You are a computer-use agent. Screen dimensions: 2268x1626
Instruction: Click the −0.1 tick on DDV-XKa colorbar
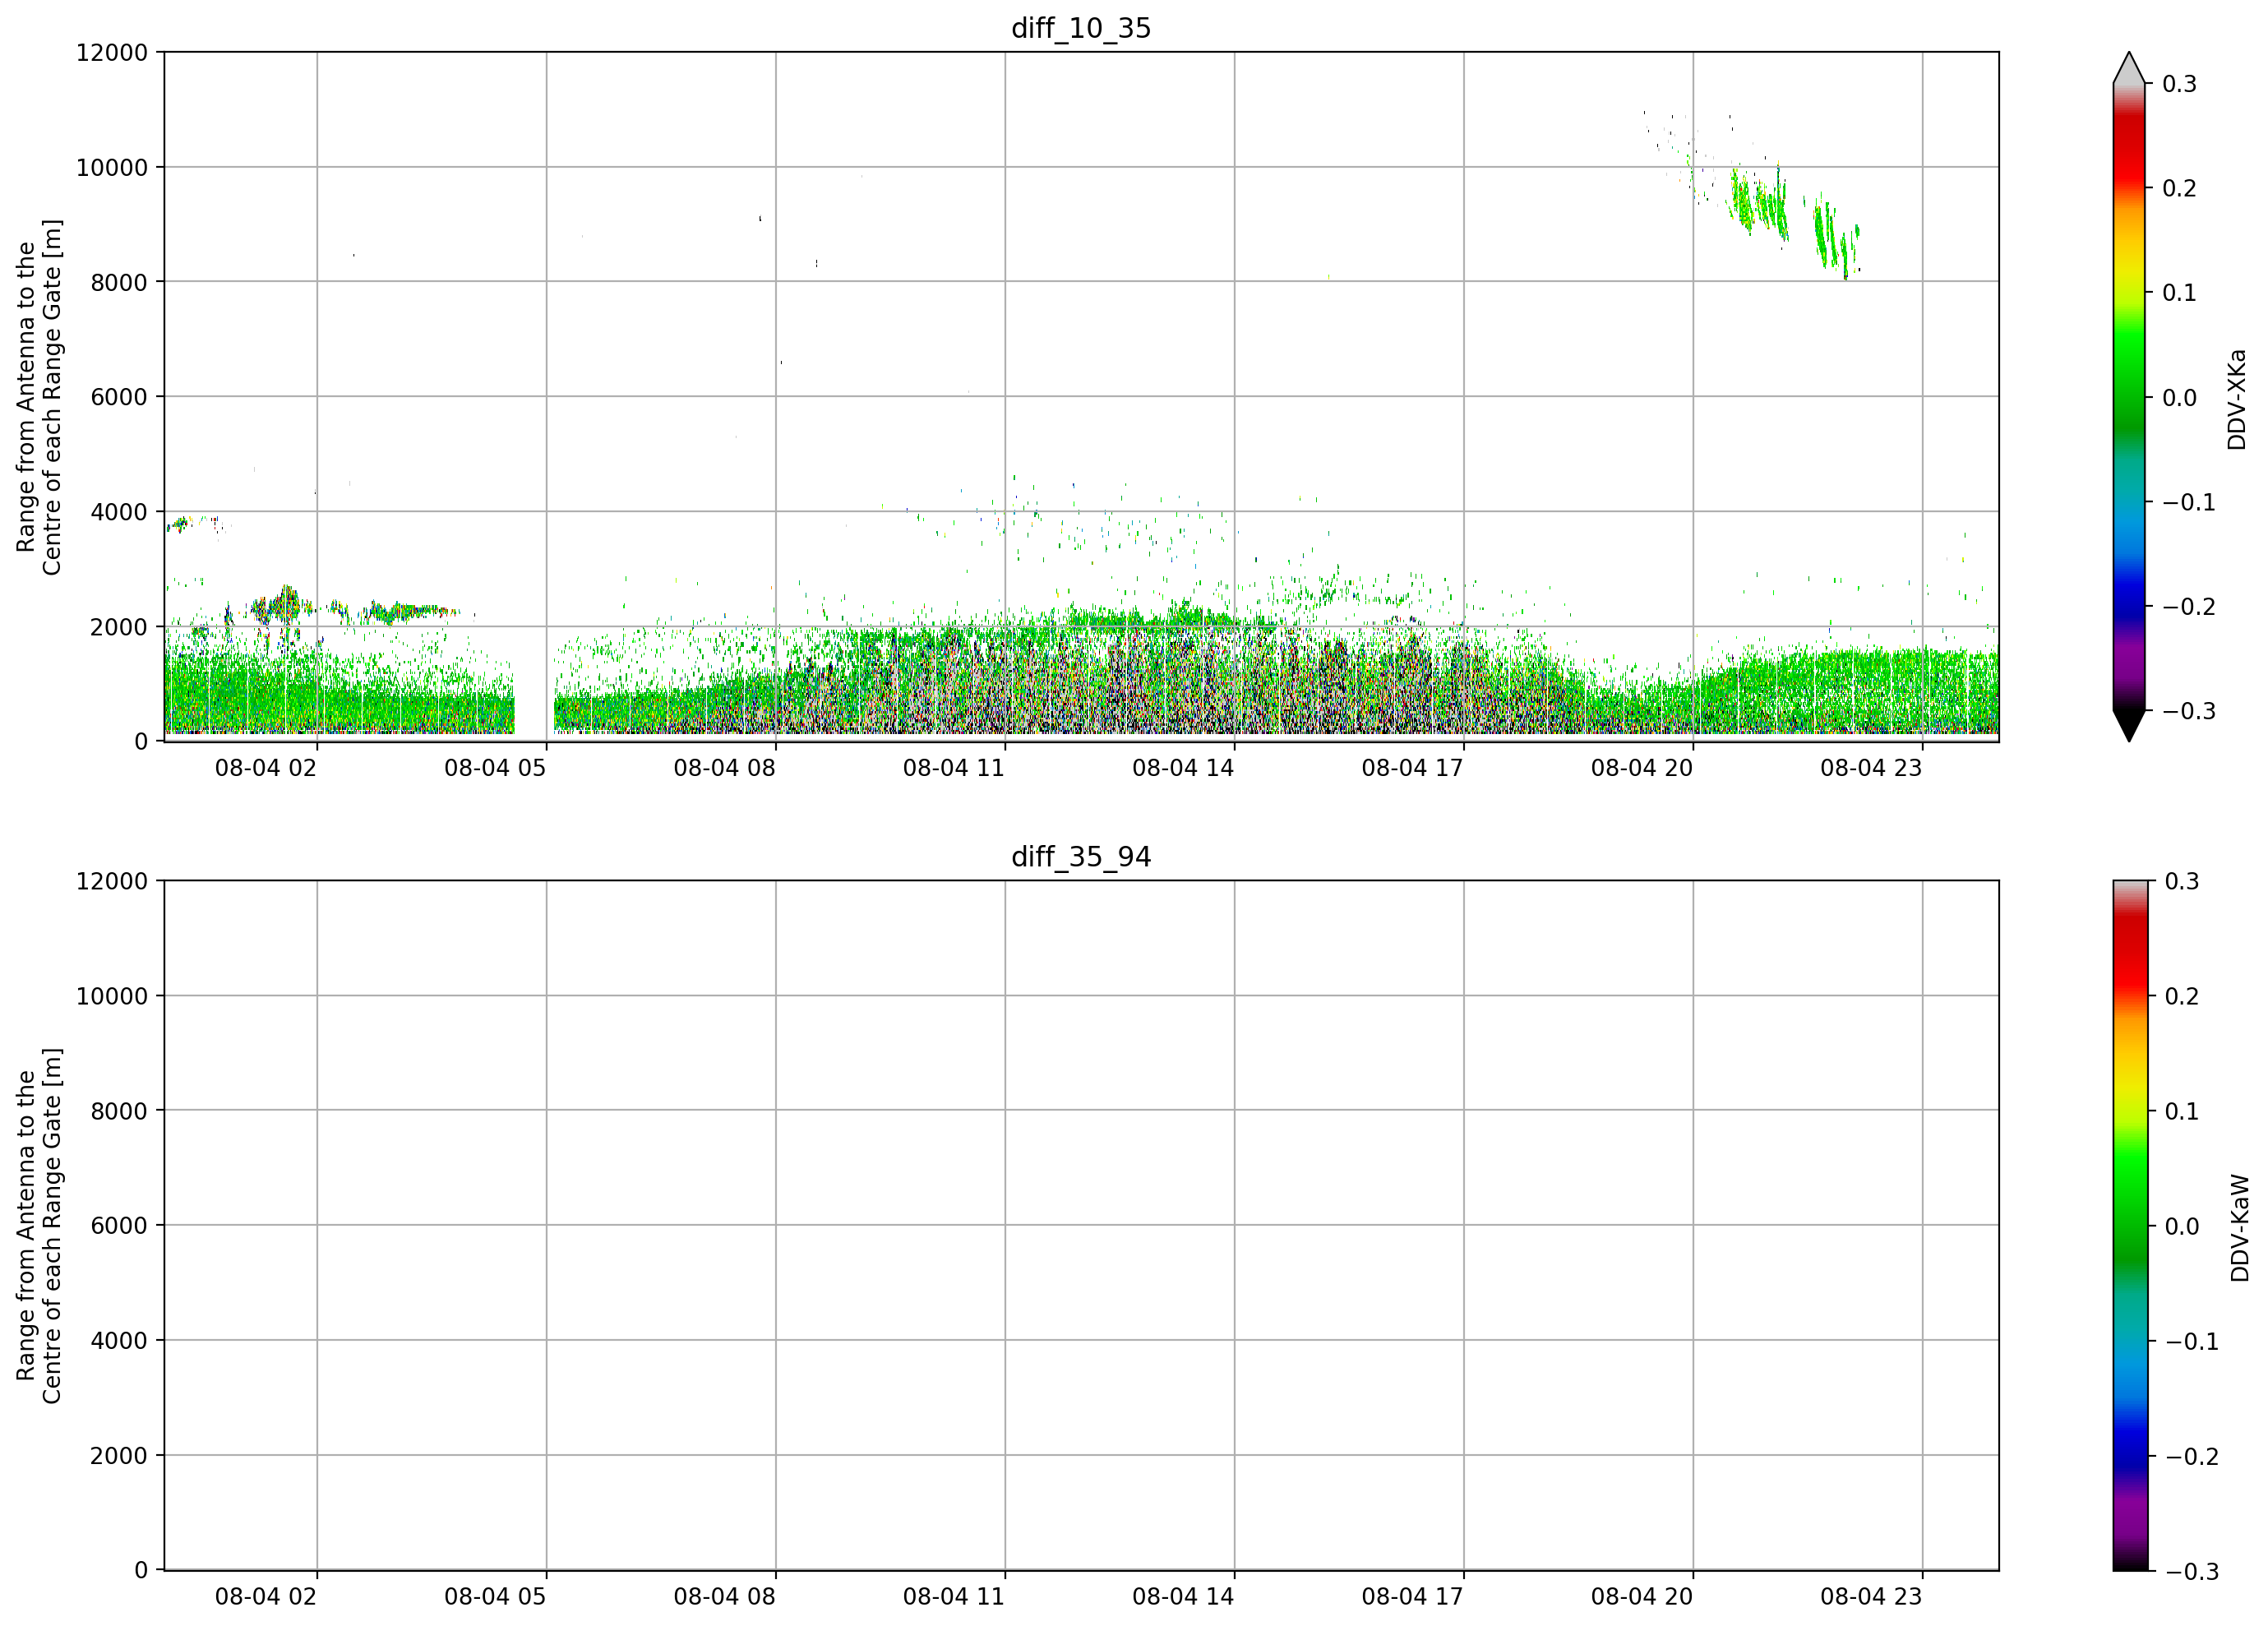click(x=2189, y=502)
